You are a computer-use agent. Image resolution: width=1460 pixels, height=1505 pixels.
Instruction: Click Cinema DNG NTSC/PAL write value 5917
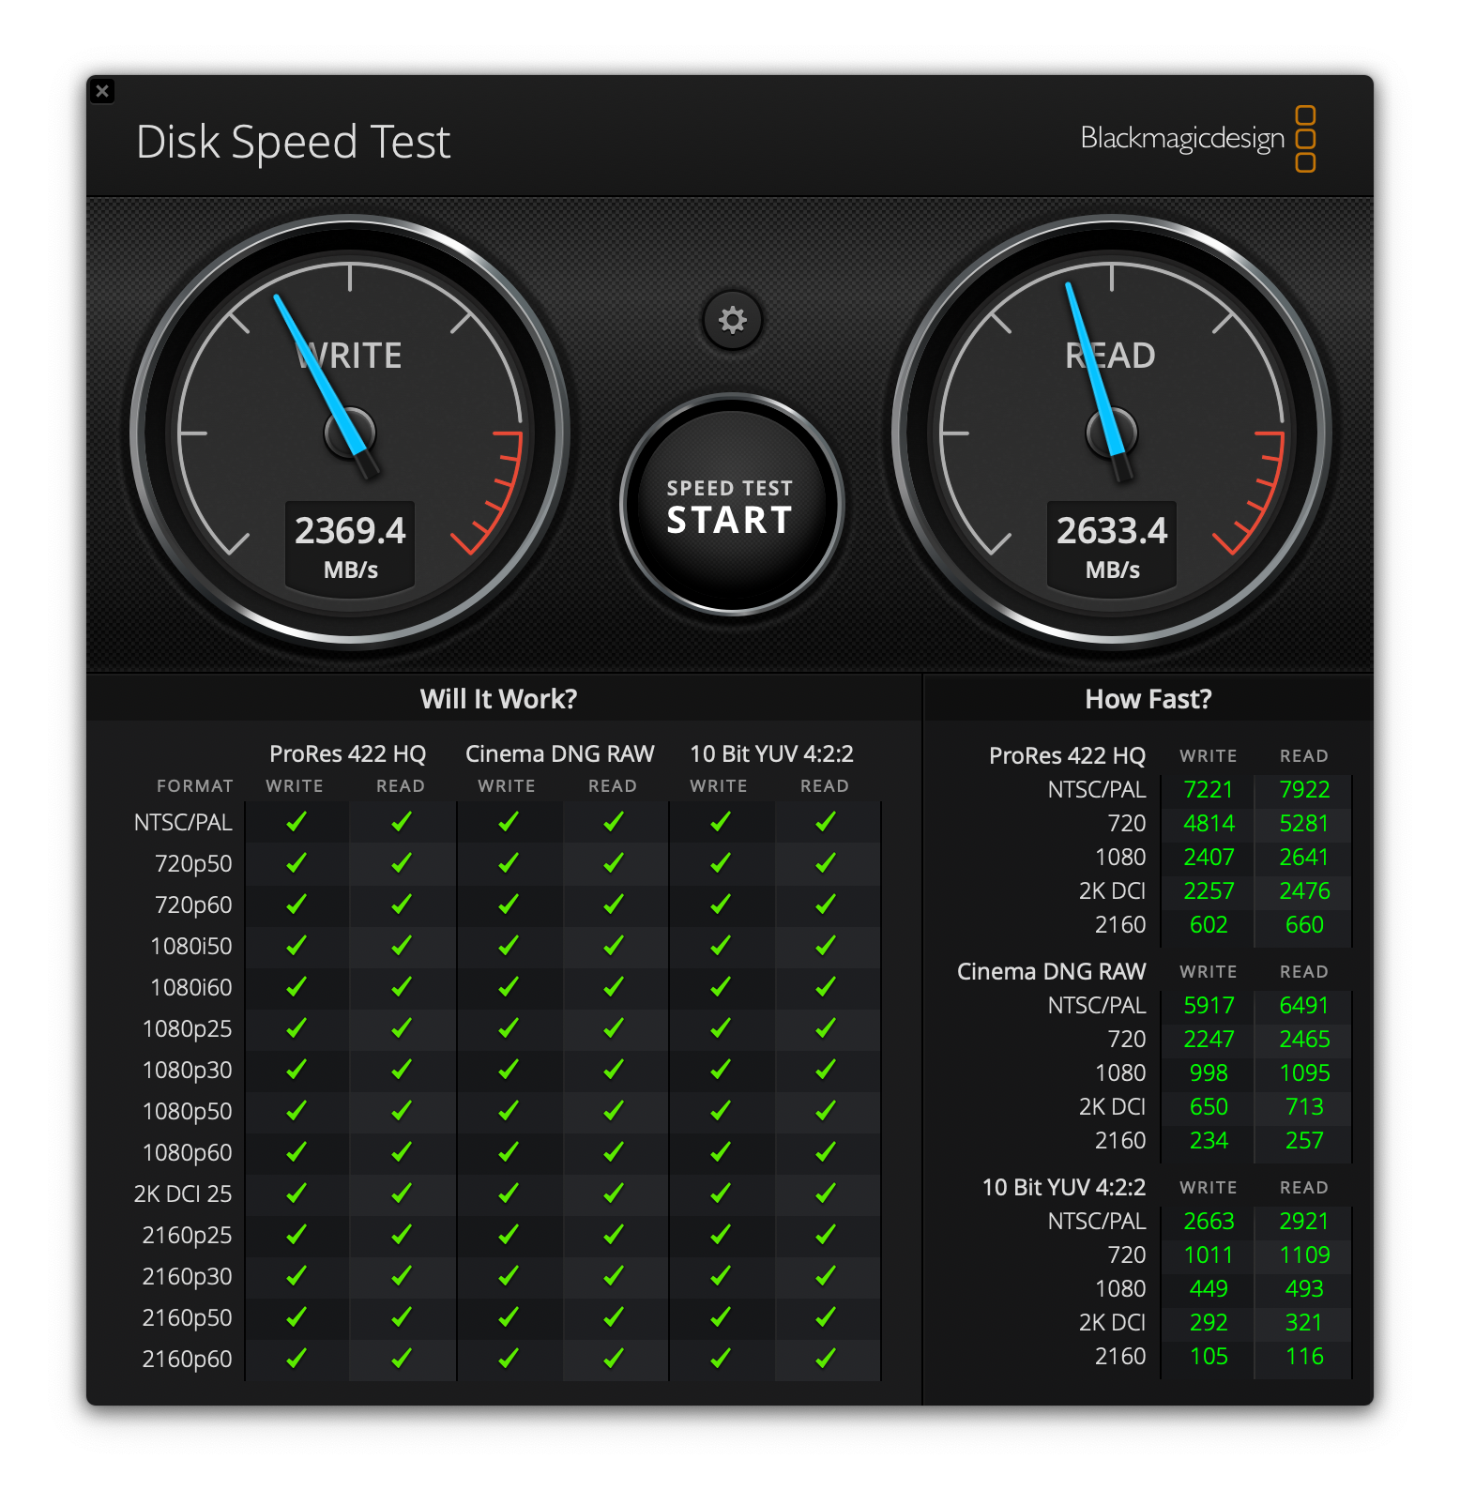click(x=1209, y=1006)
